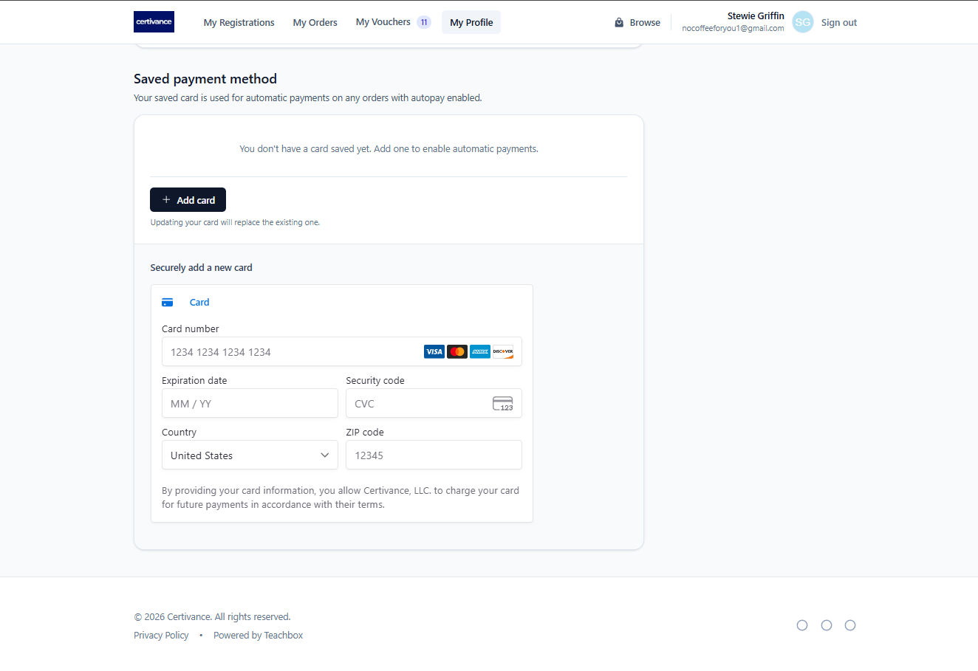This screenshot has height=671, width=978.
Task: Click the 'Updating your card will replace' note
Action: coord(235,222)
